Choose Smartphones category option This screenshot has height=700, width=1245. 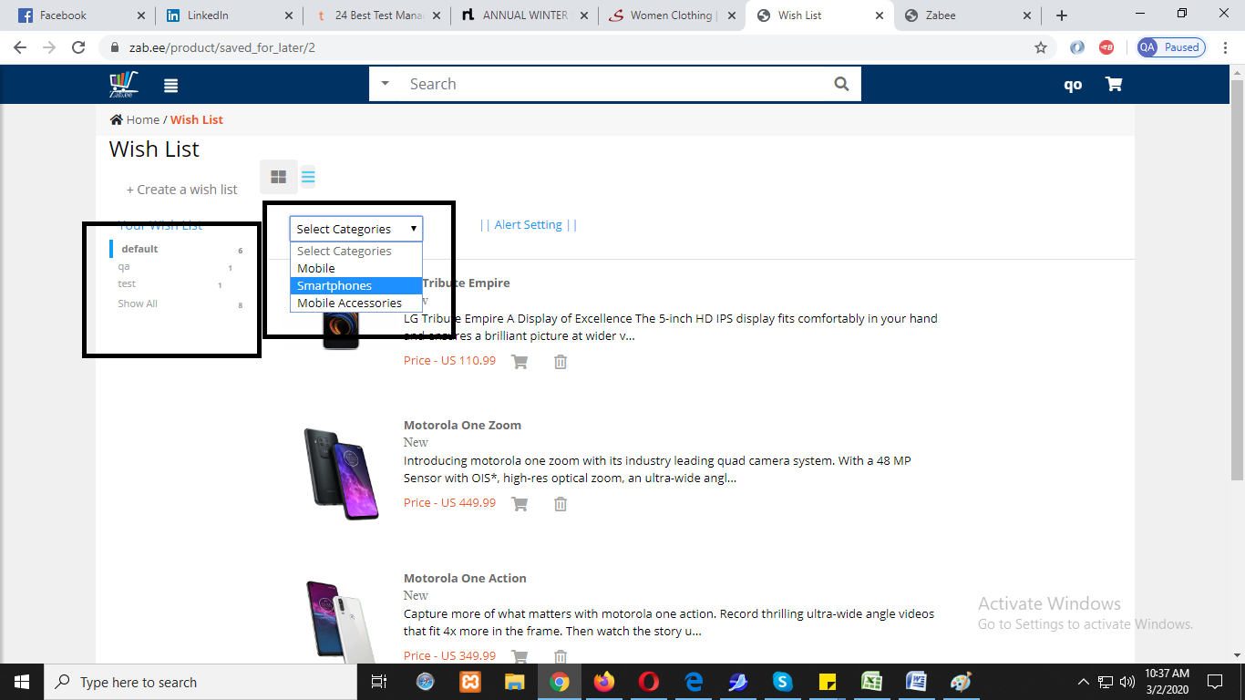click(356, 285)
